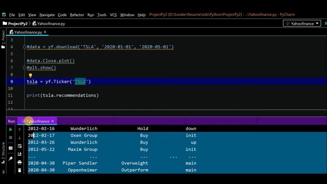Close the Yahoofinance.py editor tab
Screen dimensions: 327x184
click(x=45, y=32)
